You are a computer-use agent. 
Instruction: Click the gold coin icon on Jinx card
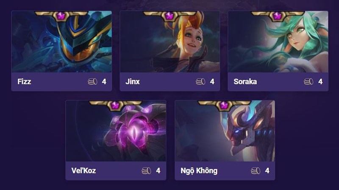[x=200, y=81]
